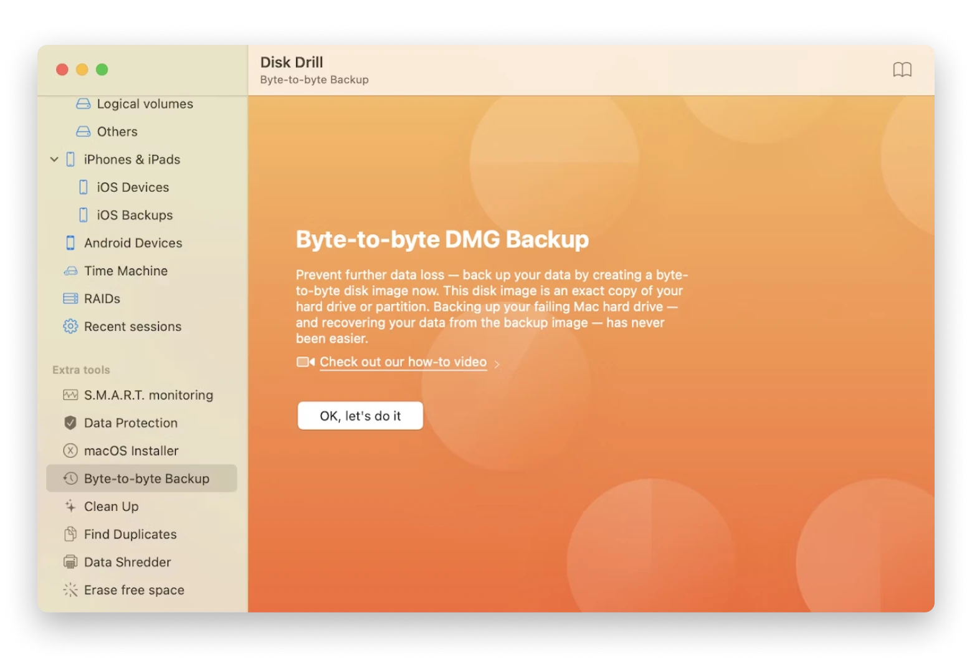
Task: Click the Recent sessions gear icon
Action: 70,327
